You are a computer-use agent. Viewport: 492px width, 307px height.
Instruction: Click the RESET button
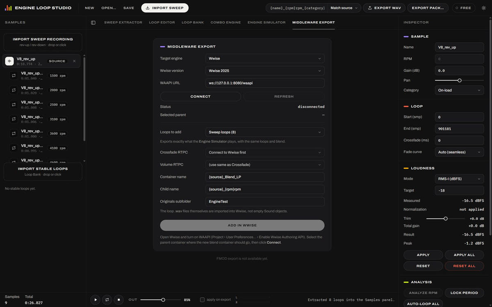(423, 266)
